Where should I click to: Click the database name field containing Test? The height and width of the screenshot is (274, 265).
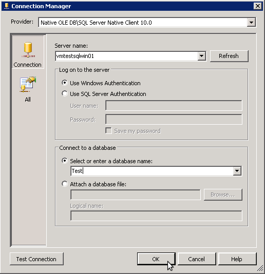152,171
